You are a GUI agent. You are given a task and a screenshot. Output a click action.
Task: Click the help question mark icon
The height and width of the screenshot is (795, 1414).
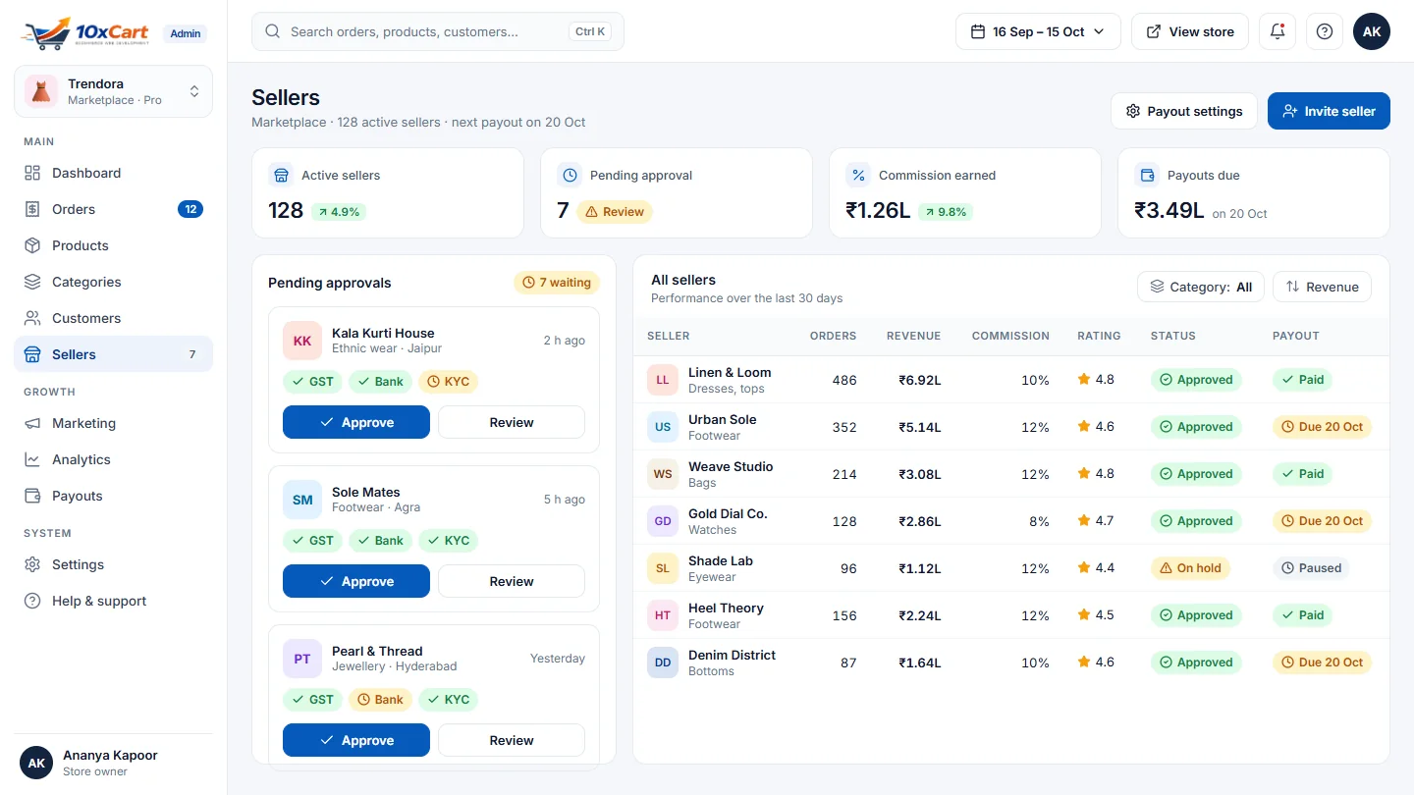coord(1325,31)
